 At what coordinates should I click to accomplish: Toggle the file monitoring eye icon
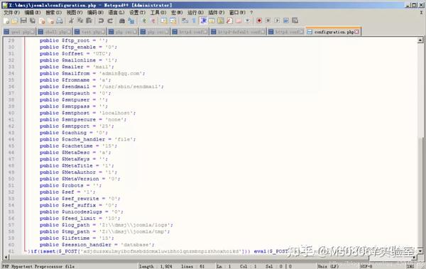click(x=248, y=21)
